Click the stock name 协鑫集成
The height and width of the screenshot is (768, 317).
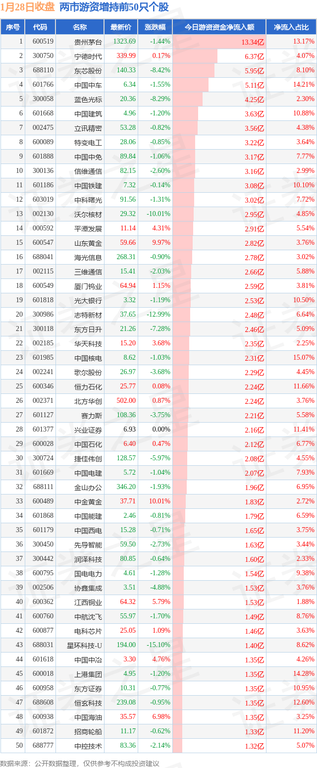point(88,588)
